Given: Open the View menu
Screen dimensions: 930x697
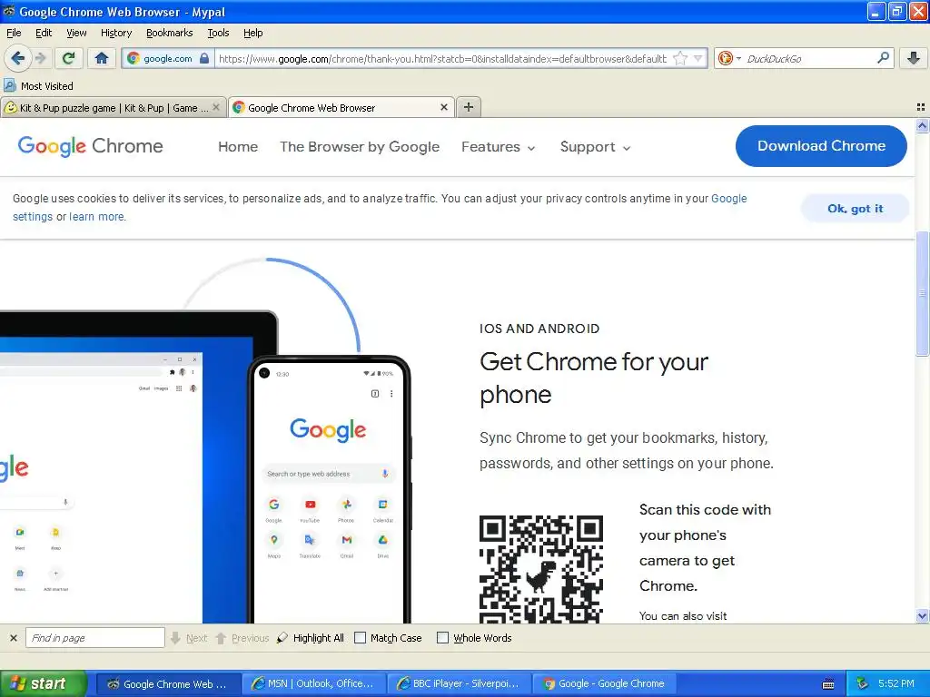Looking at the screenshot, I should [76, 33].
